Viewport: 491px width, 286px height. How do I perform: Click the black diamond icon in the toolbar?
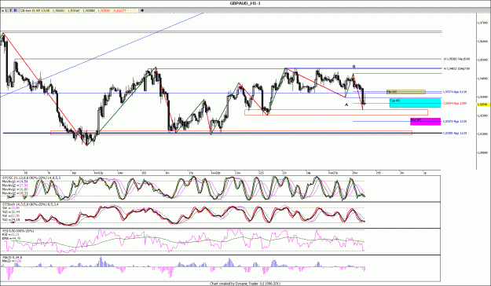point(142,11)
